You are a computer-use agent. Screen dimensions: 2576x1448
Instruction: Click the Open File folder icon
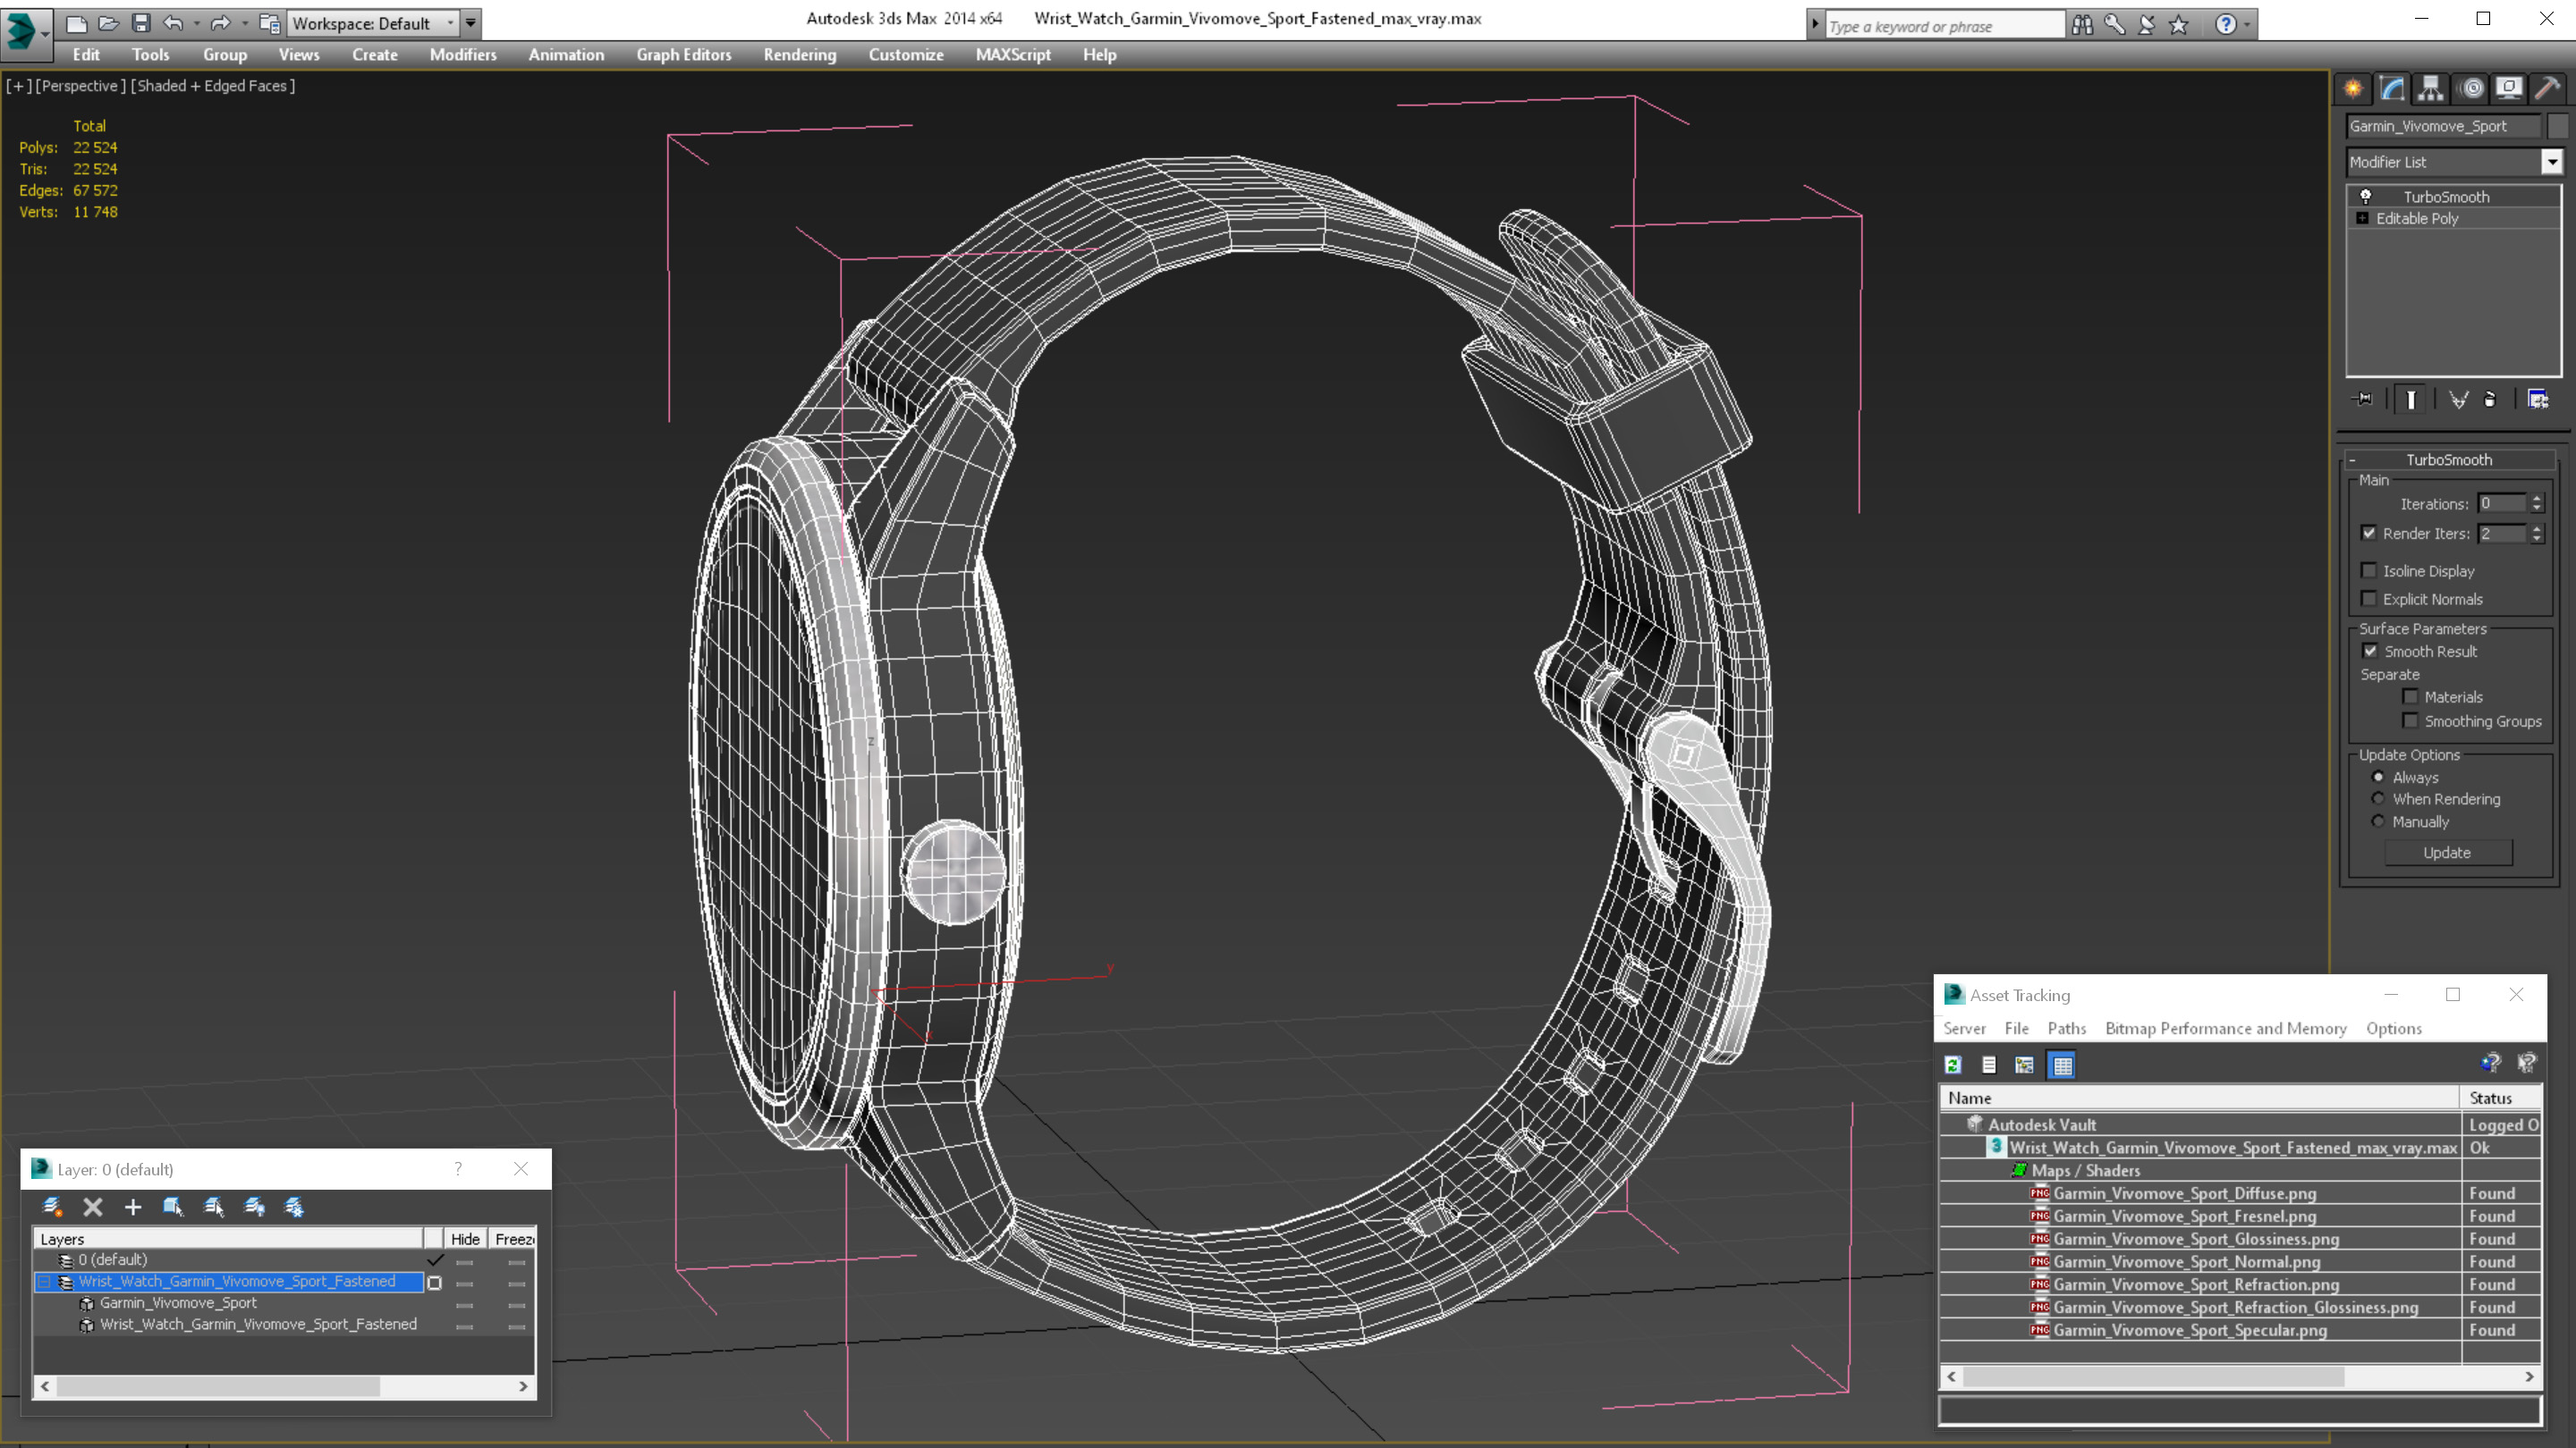click(x=108, y=23)
